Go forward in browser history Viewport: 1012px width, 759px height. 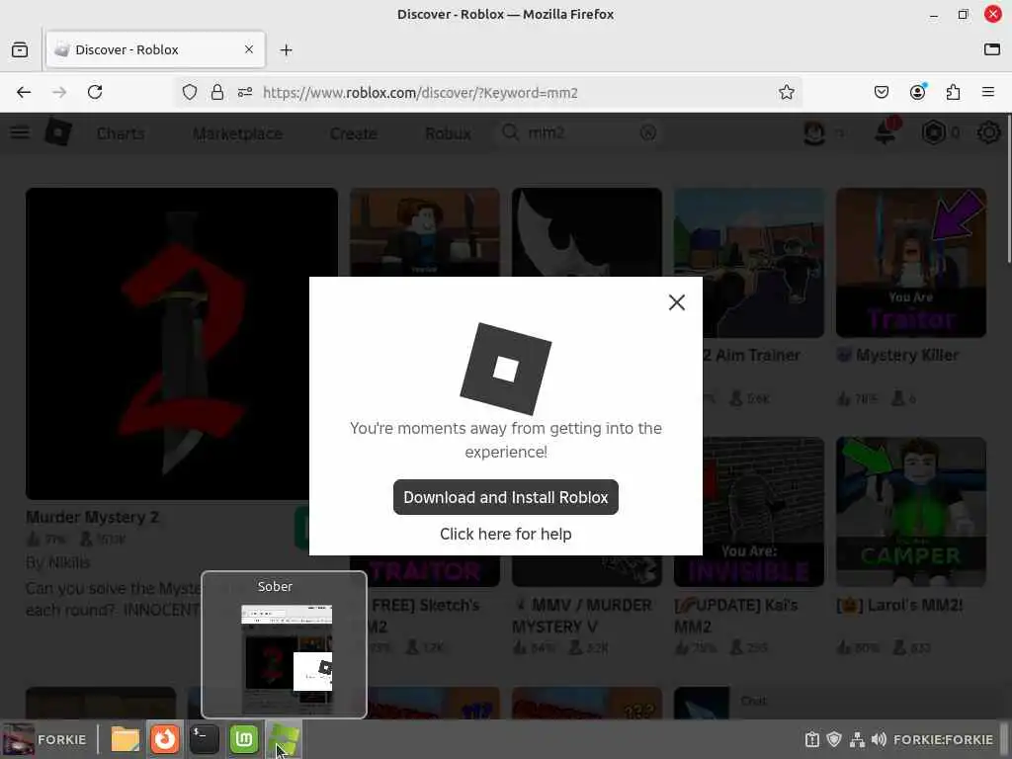pos(59,92)
